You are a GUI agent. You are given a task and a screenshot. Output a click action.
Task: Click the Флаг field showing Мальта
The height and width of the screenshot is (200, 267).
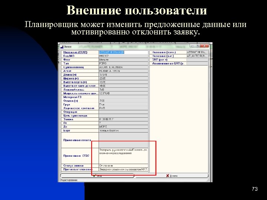pyautogui.click(x=123, y=60)
